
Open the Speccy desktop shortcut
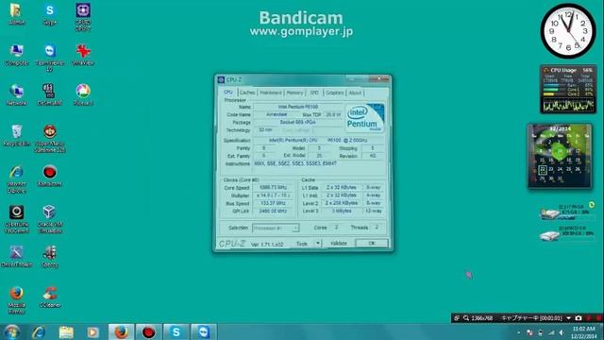pos(50,256)
